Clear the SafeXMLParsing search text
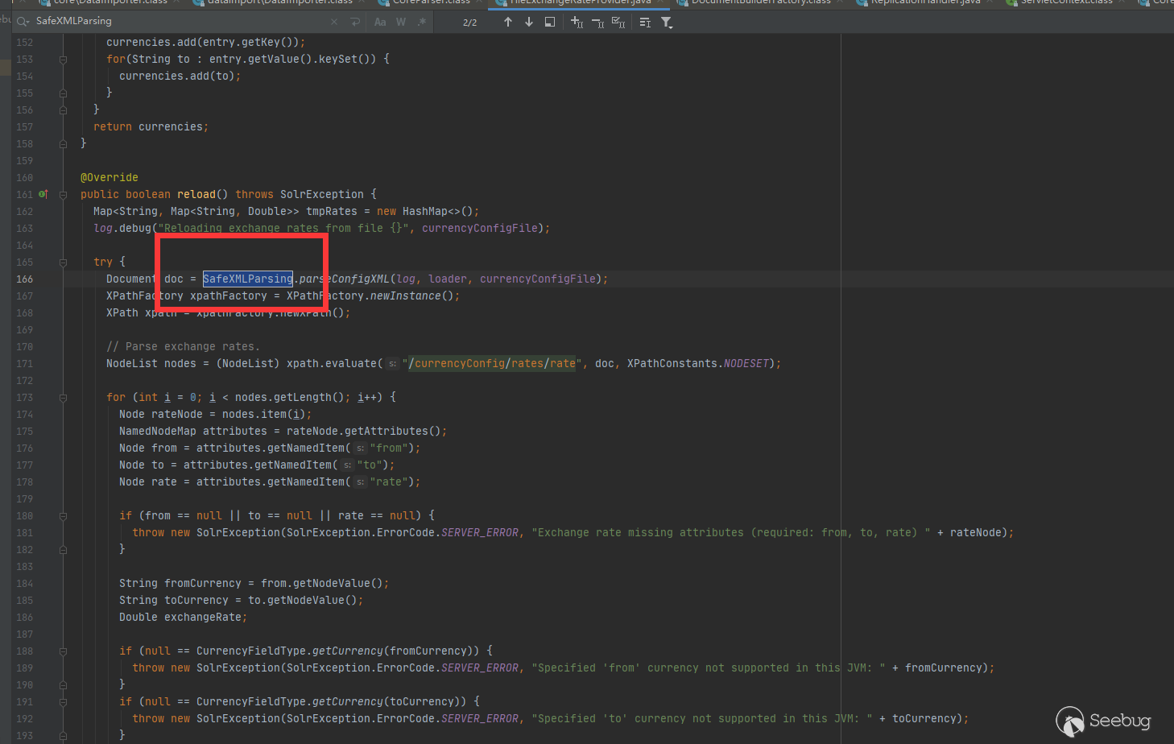 pos(334,22)
